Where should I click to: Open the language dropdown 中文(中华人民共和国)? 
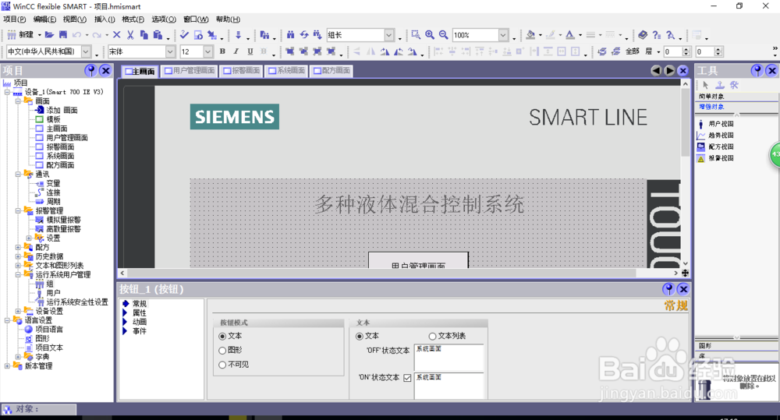coord(86,51)
